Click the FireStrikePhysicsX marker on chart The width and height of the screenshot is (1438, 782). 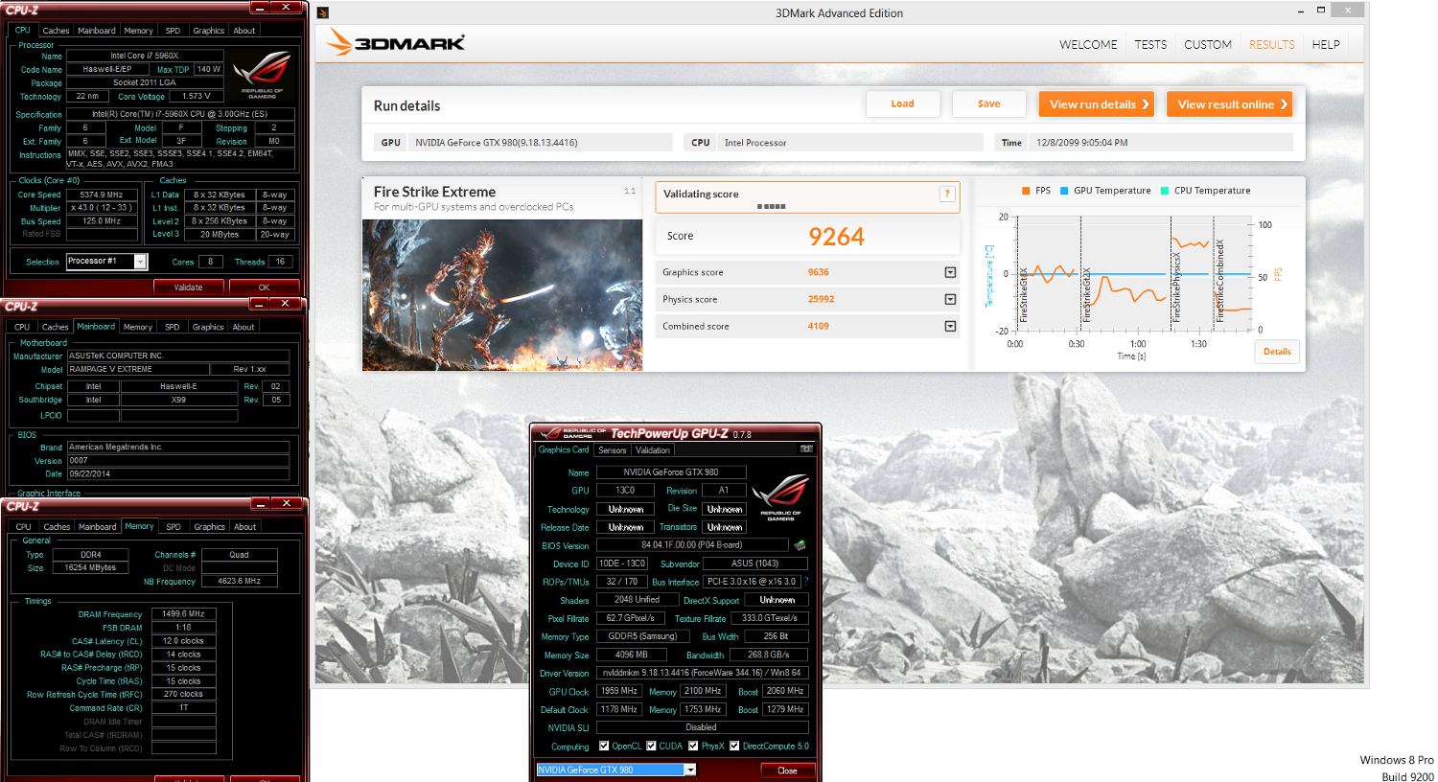click(1176, 287)
